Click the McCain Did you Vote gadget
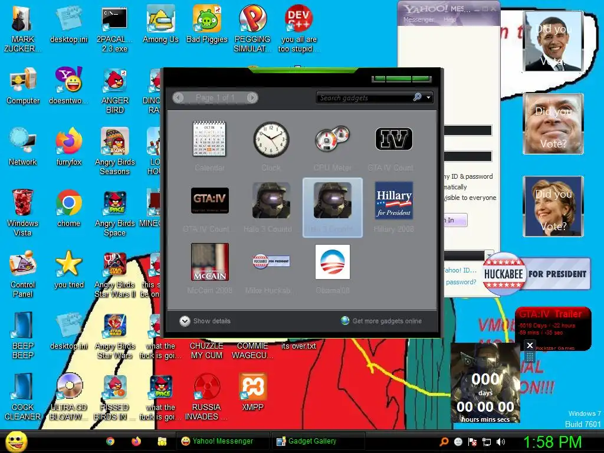This screenshot has height=453, width=604. (553, 124)
